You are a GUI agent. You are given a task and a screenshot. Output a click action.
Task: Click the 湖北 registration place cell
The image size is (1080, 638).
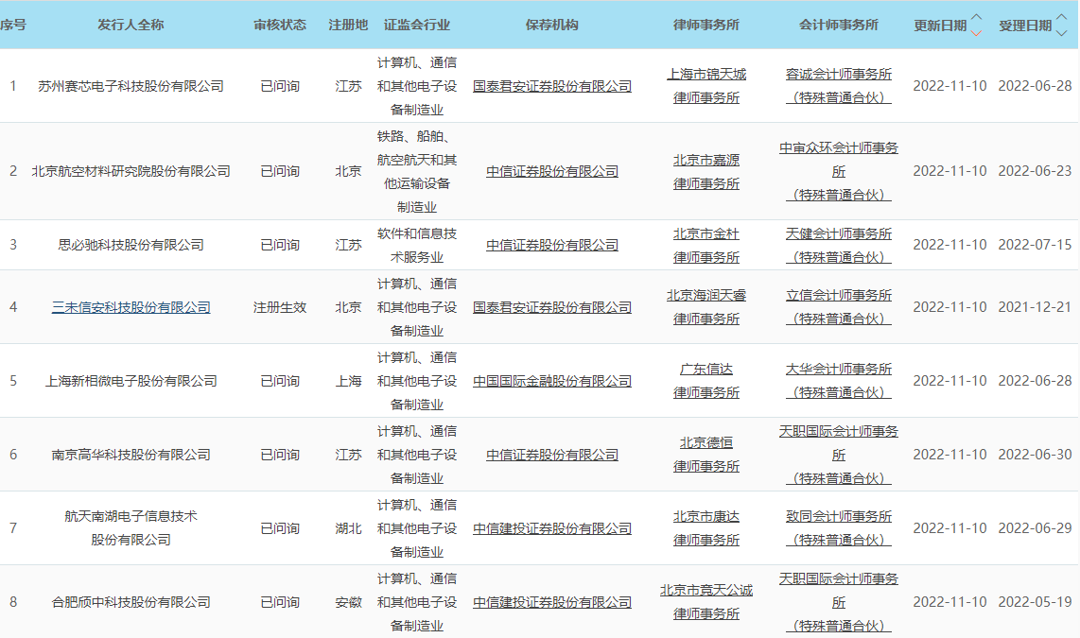pyautogui.click(x=348, y=527)
